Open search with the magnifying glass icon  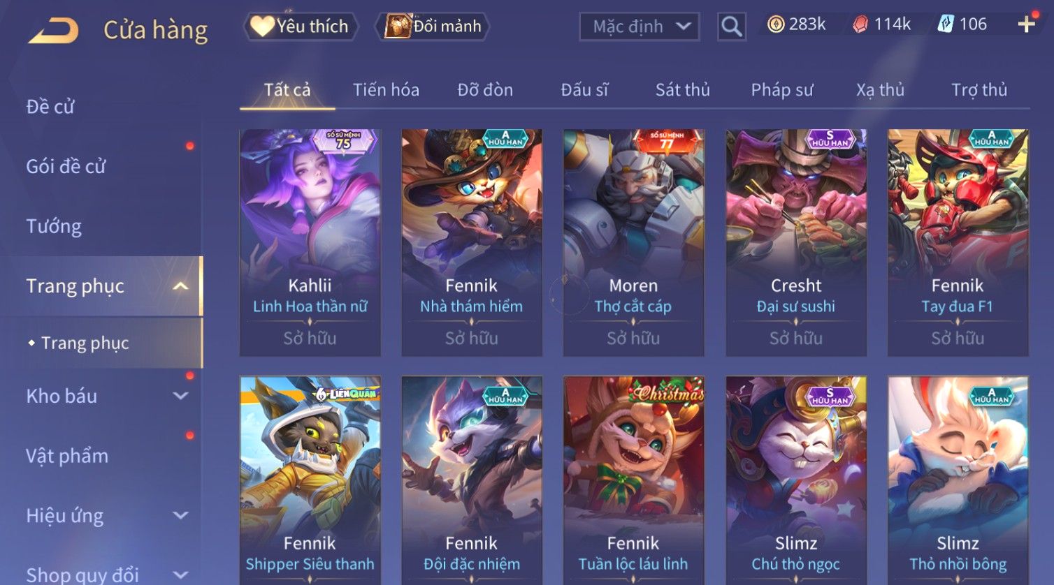[x=732, y=27]
